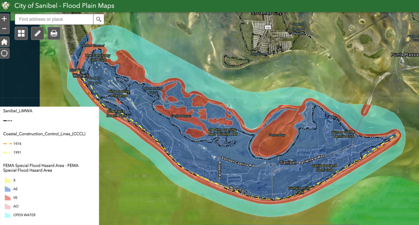
Task: Click the print map icon
Action: pyautogui.click(x=54, y=33)
